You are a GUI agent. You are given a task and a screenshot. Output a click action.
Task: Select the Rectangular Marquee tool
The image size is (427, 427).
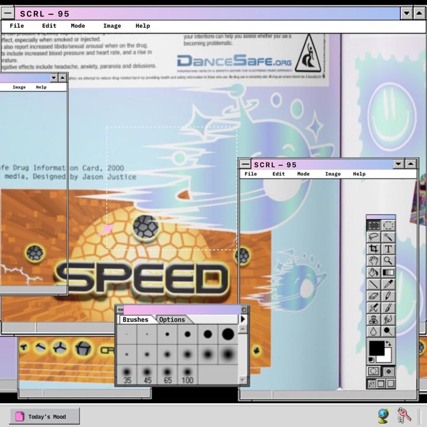click(x=374, y=225)
